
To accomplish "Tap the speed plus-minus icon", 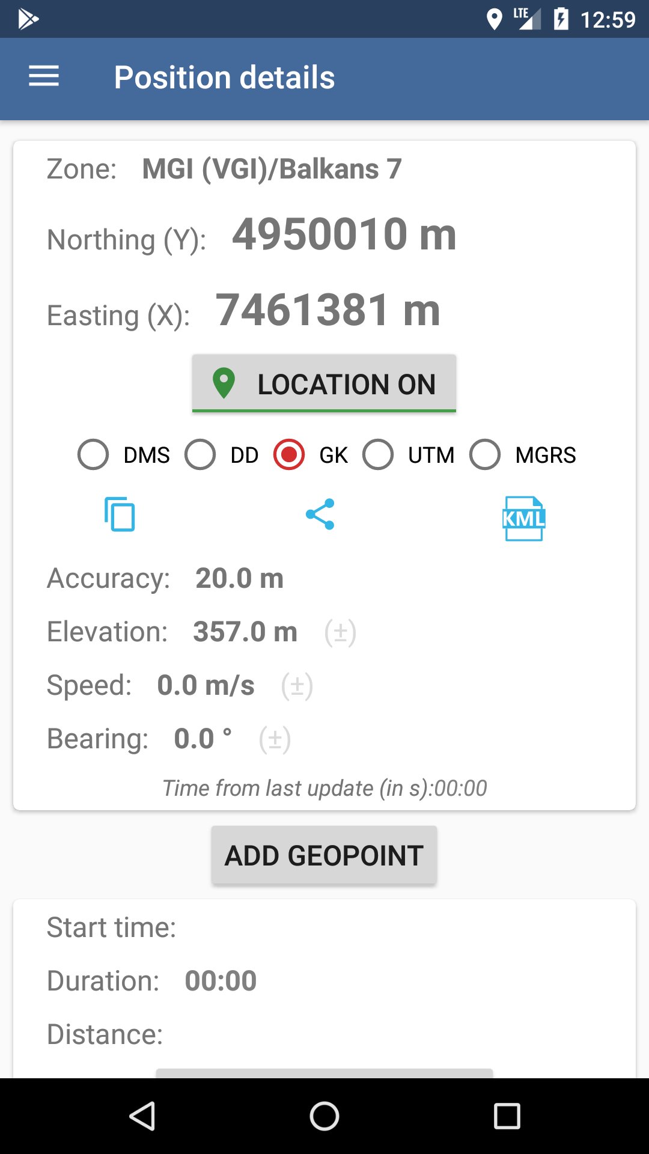I will click(x=297, y=686).
